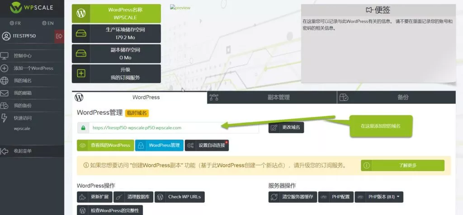Open 添加一个WordPress menu item
The image size is (463, 215).
pos(33,68)
